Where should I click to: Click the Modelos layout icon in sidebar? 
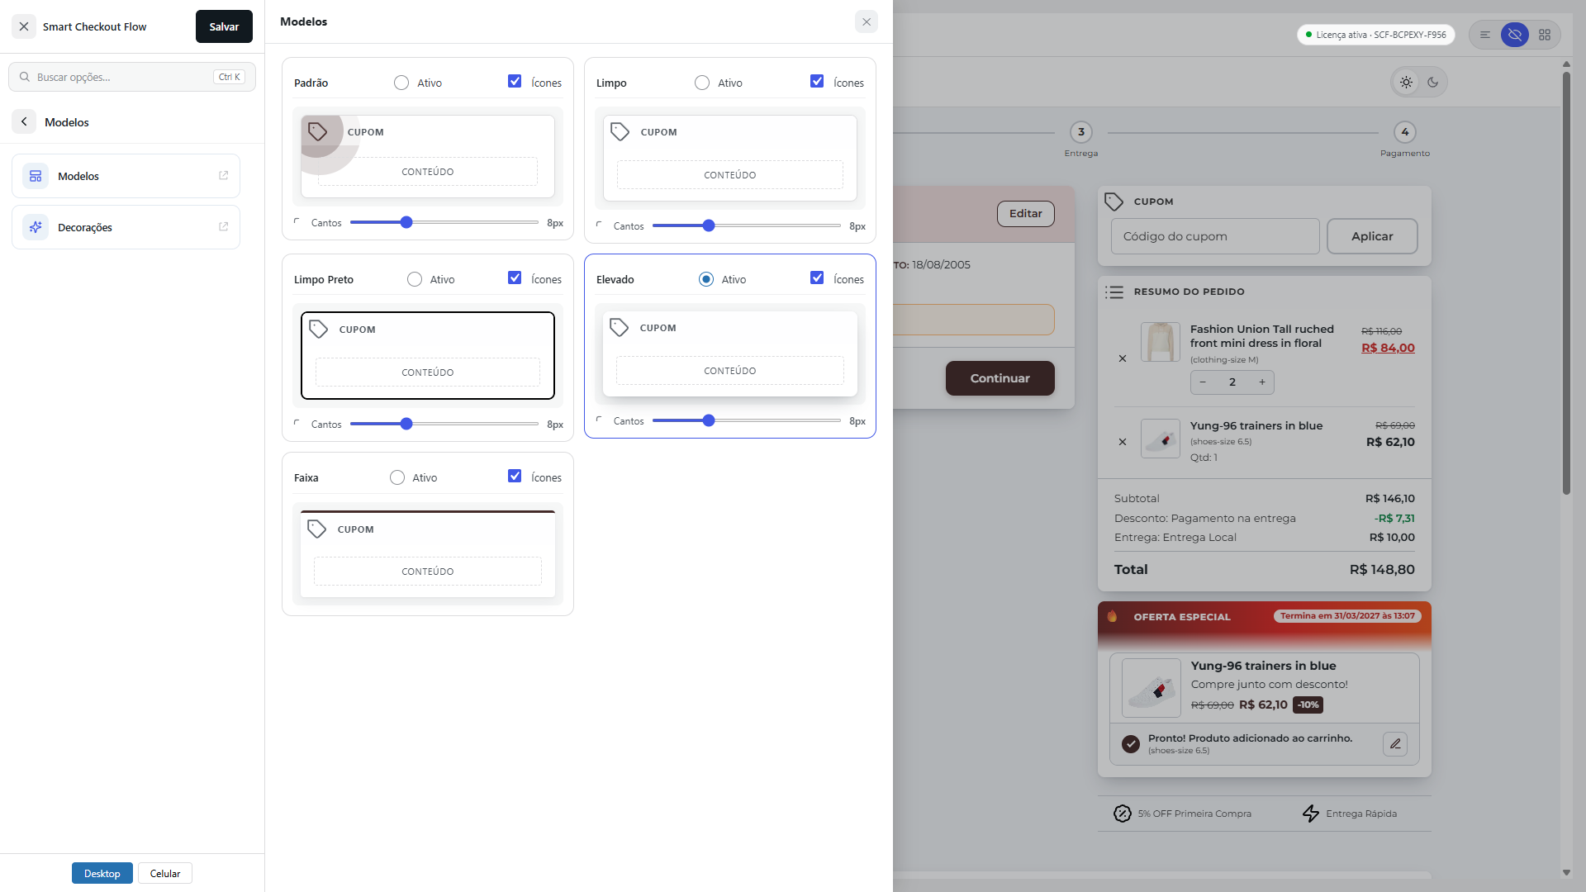point(36,176)
